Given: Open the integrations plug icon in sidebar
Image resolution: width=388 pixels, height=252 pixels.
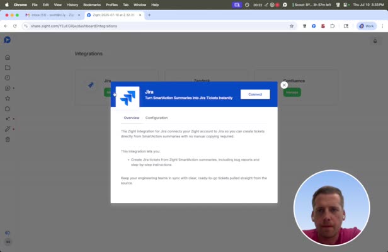Looking at the screenshot, I should [x=8, y=129].
